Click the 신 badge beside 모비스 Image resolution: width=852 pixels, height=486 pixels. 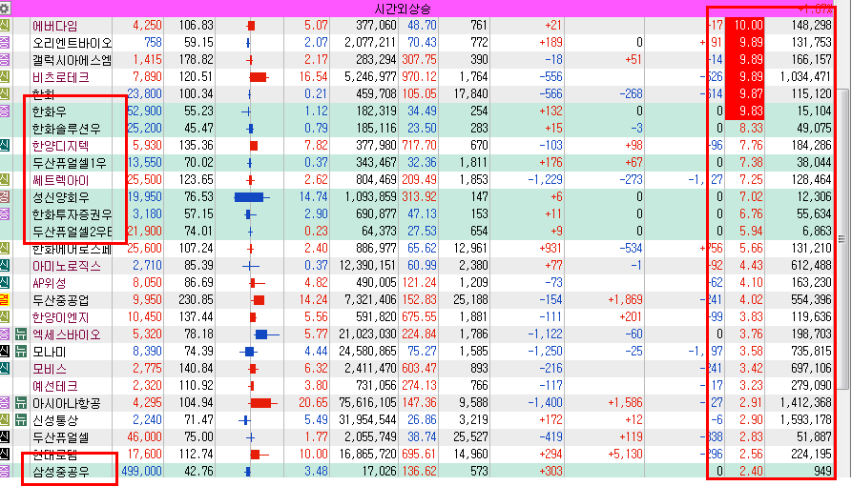point(5,369)
